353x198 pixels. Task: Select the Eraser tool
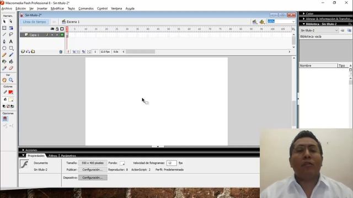11,68
